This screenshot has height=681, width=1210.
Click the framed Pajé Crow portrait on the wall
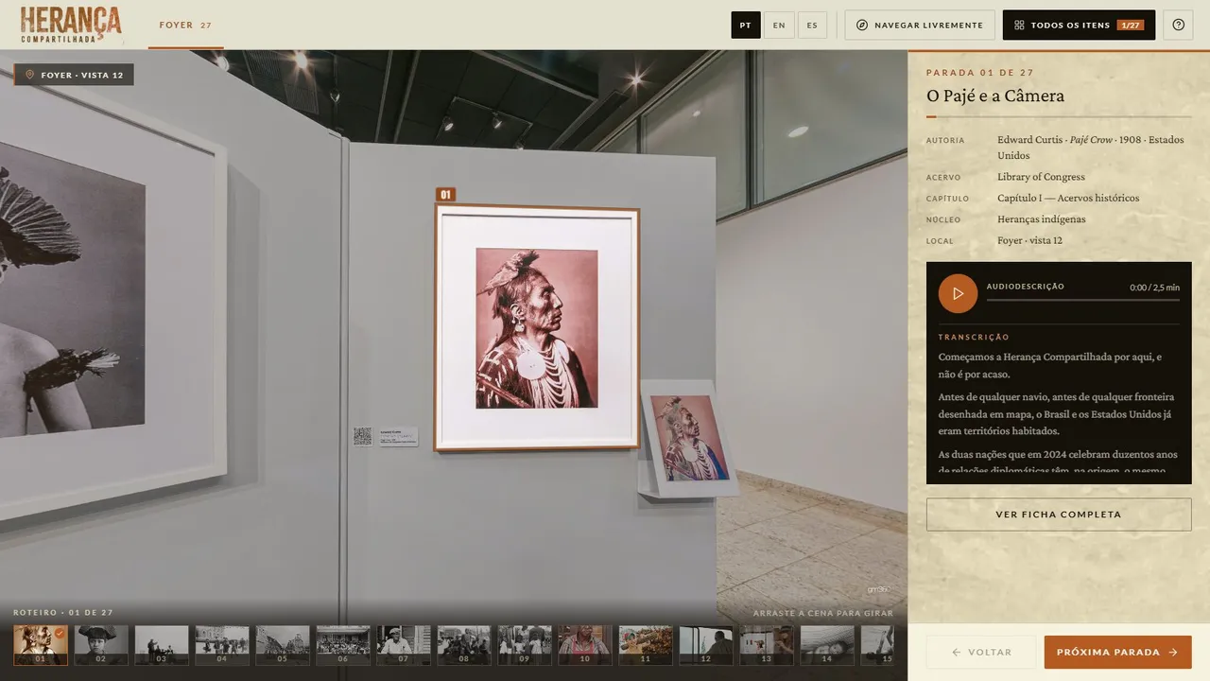point(537,327)
